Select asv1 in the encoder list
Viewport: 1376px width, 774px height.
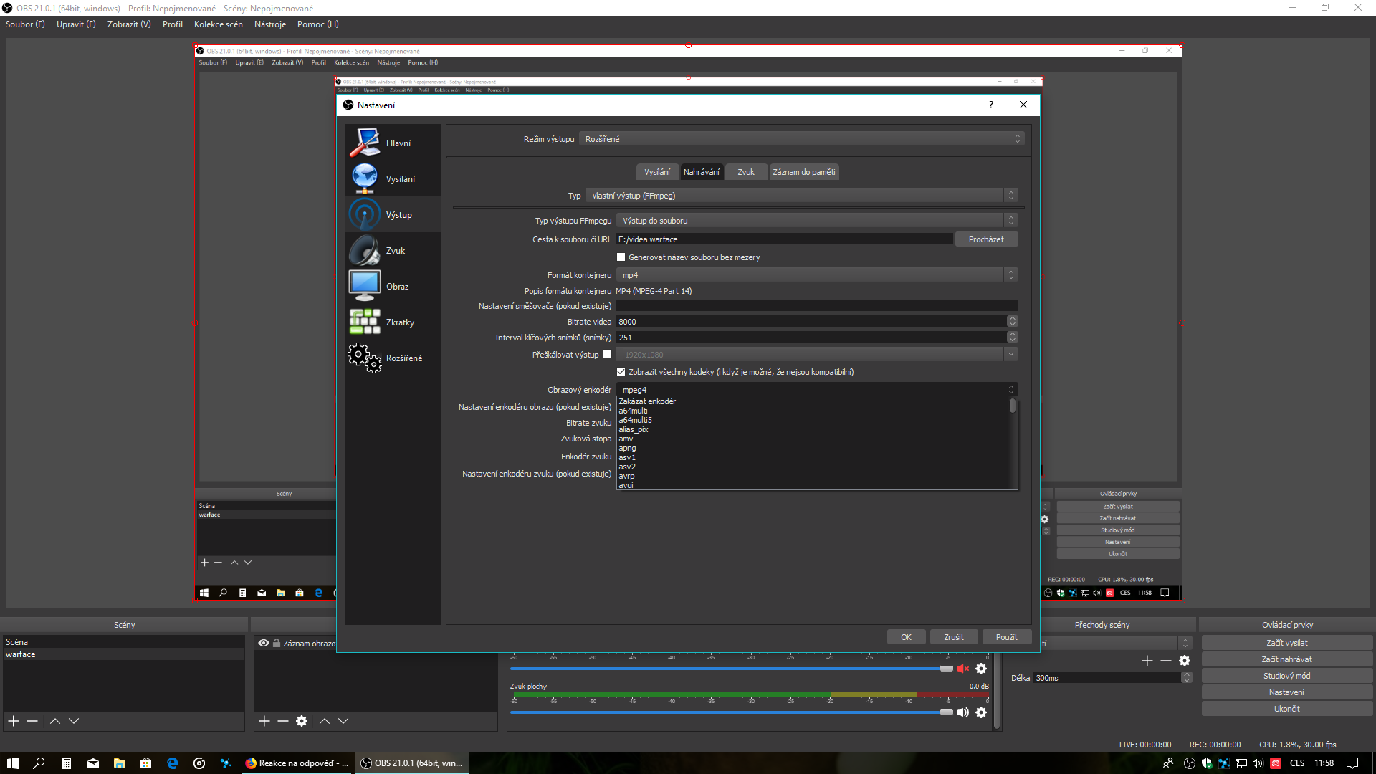[627, 457]
